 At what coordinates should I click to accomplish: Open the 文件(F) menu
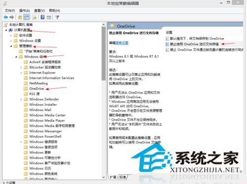tap(10, 11)
